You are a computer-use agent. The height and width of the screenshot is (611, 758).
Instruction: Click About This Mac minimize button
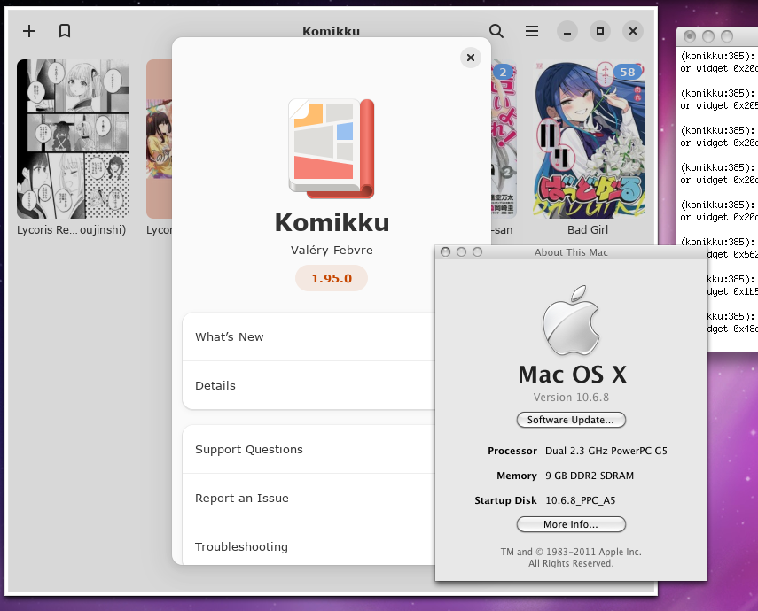pyautogui.click(x=462, y=252)
